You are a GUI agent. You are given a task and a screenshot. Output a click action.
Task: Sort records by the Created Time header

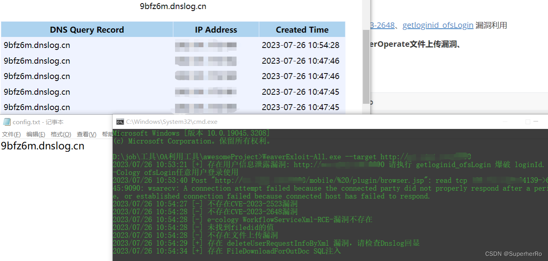[302, 29]
